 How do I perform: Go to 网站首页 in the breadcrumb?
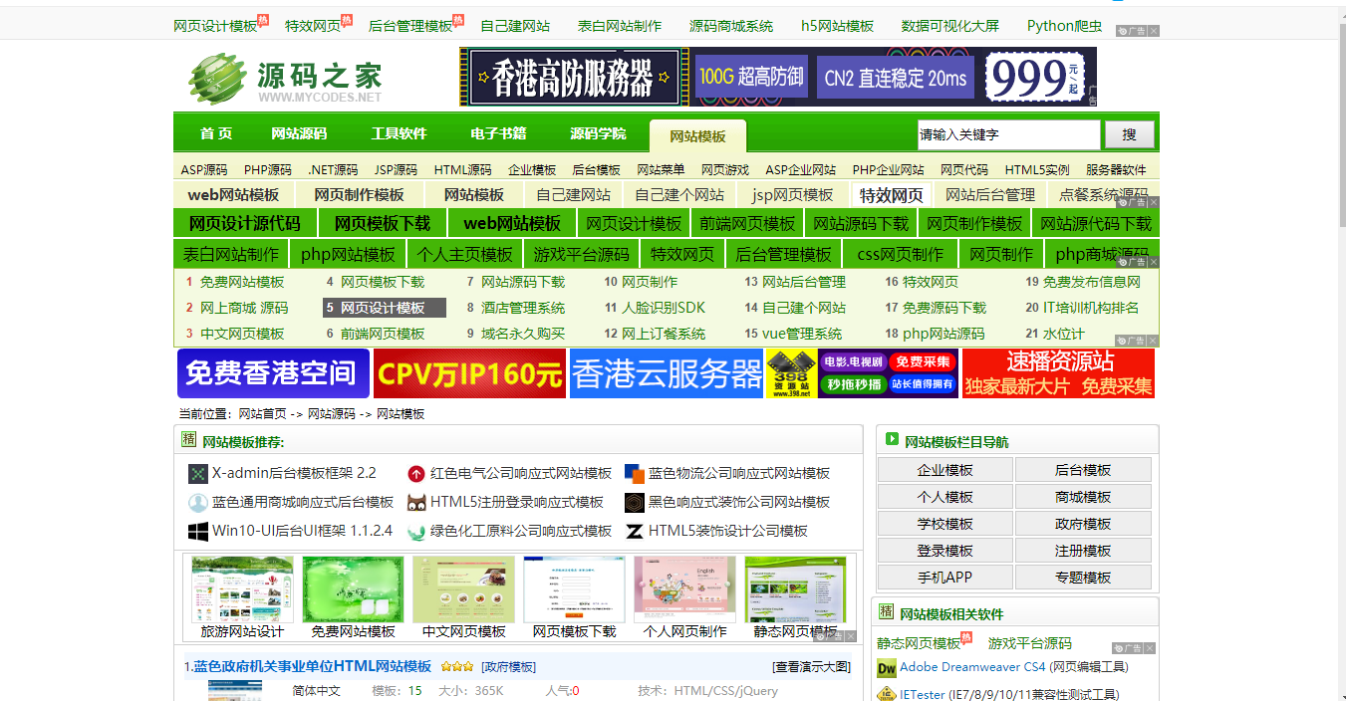[262, 414]
